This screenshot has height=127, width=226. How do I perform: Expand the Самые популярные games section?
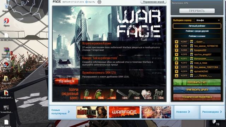tap(60, 112)
